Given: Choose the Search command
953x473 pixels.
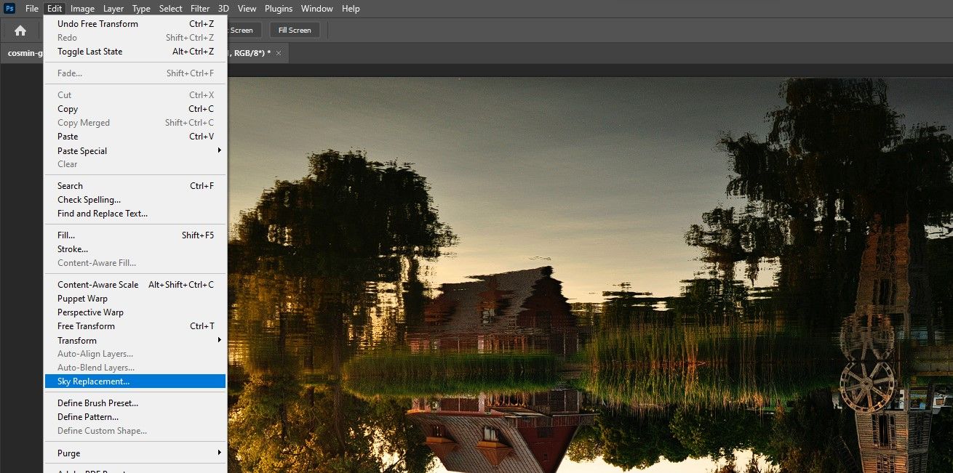Looking at the screenshot, I should tap(135, 186).
